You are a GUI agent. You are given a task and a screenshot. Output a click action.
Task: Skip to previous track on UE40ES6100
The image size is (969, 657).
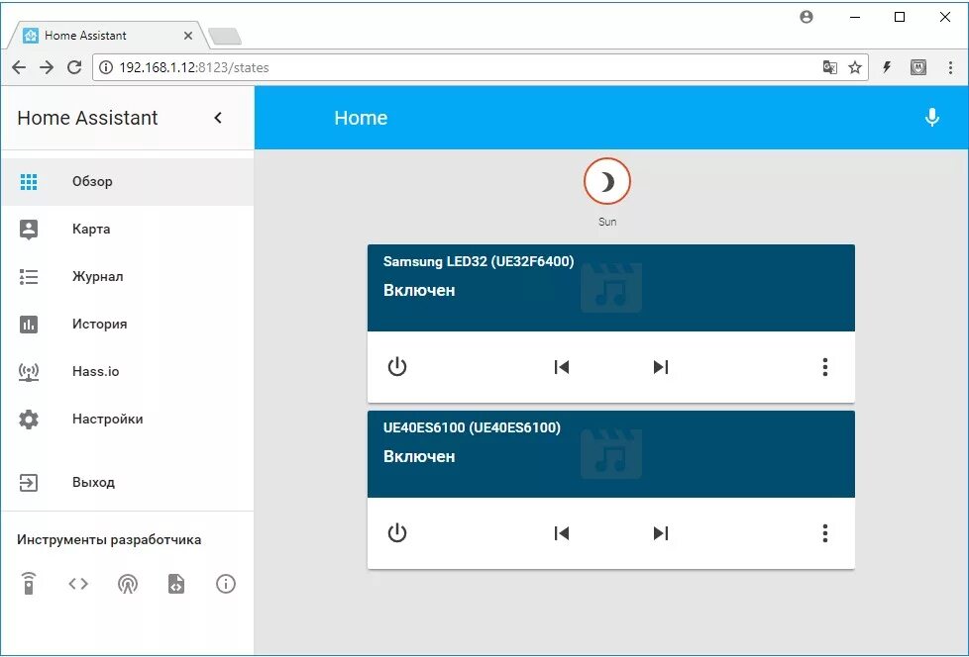(x=561, y=533)
